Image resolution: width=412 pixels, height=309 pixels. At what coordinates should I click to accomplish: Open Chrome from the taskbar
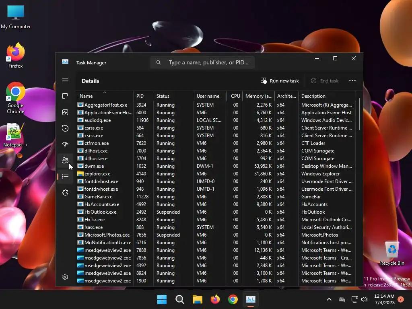(233, 299)
